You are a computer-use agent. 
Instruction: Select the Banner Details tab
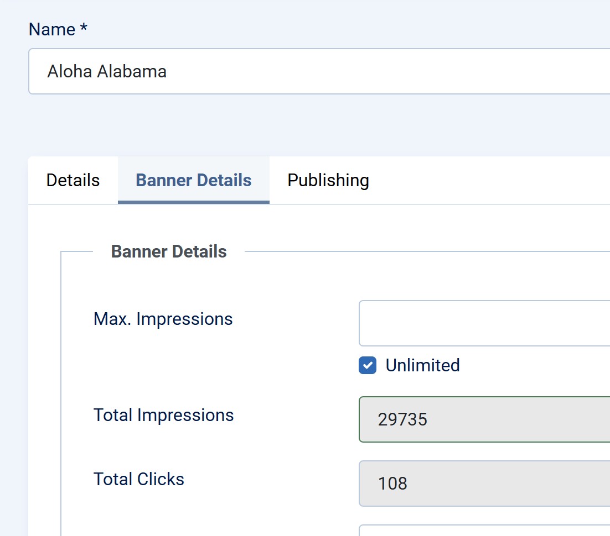(194, 181)
